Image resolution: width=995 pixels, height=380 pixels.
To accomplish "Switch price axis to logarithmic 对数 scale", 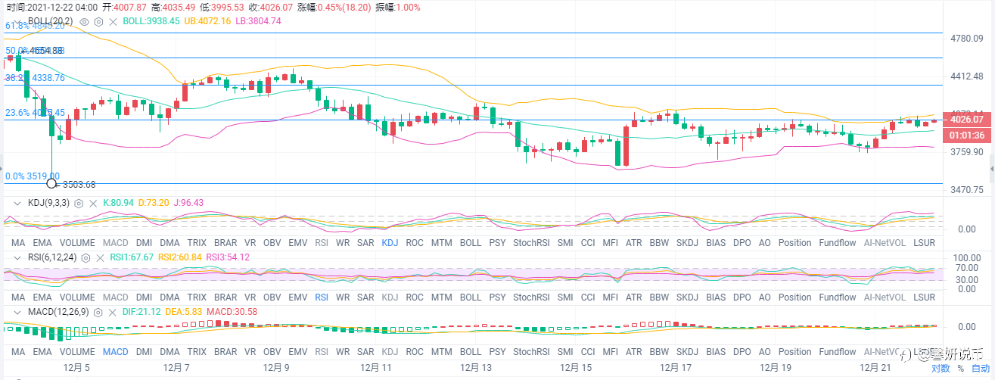I will coord(941,369).
